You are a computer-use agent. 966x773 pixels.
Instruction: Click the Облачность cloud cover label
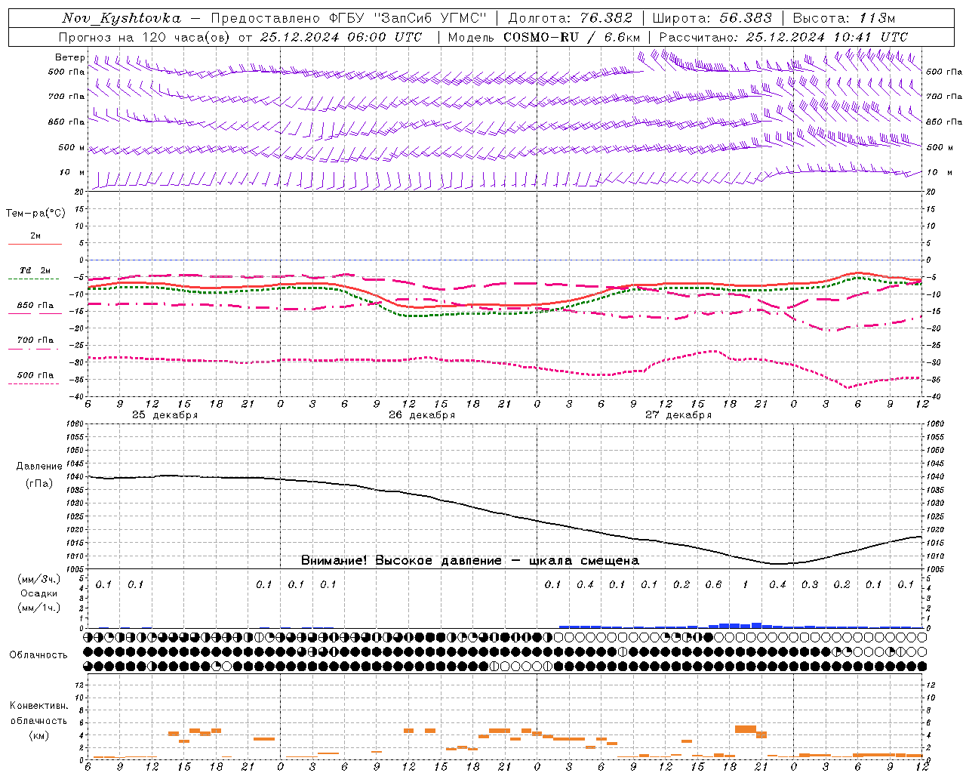38,655
